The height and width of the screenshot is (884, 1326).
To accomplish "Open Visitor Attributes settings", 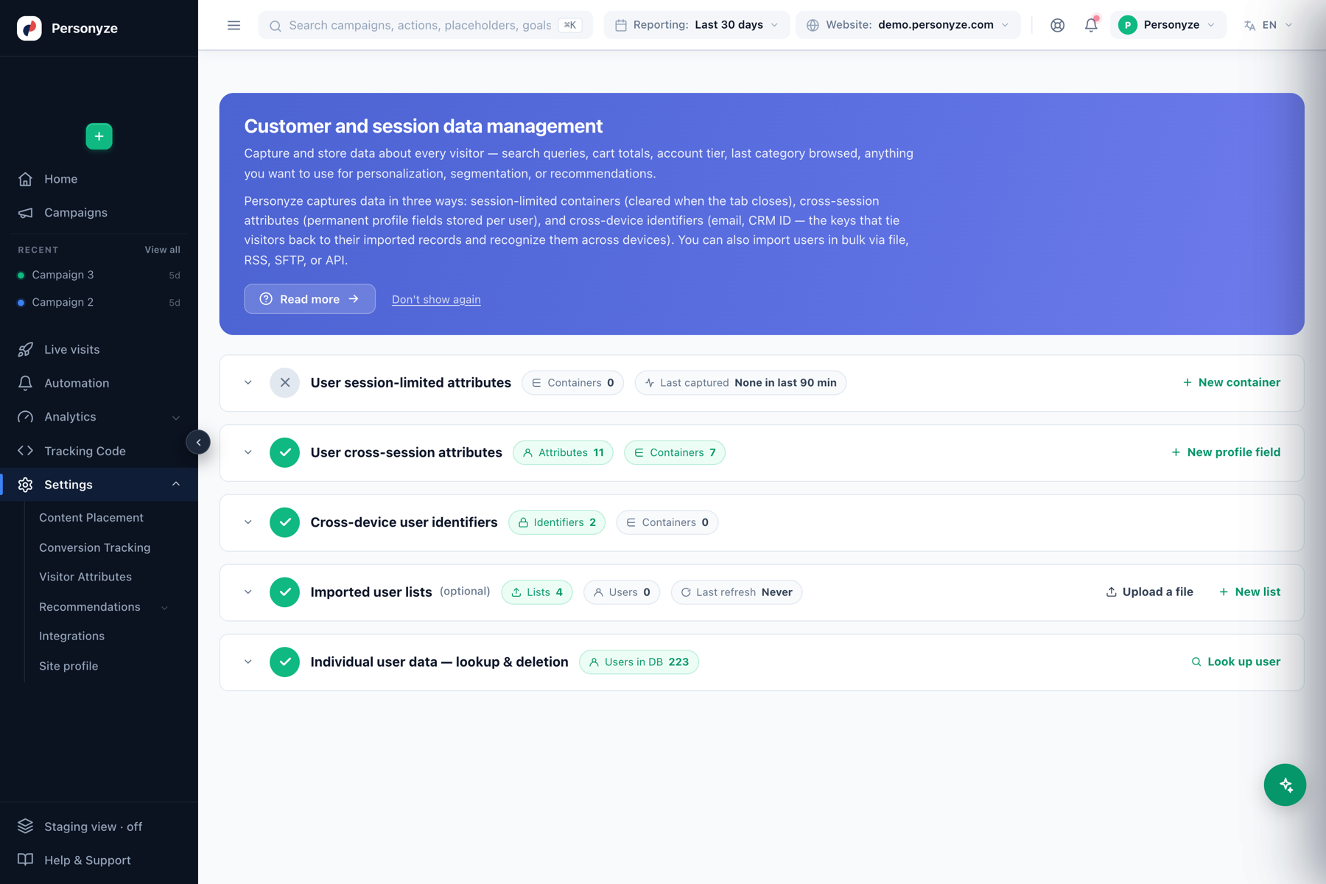I will pos(85,577).
